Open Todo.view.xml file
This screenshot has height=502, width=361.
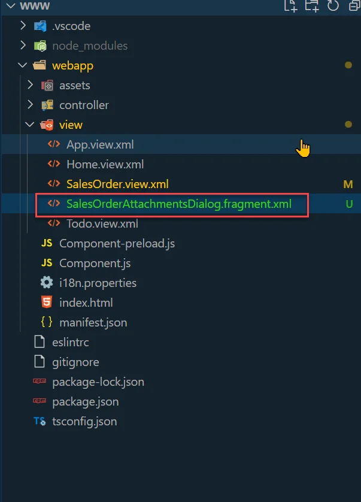(102, 223)
